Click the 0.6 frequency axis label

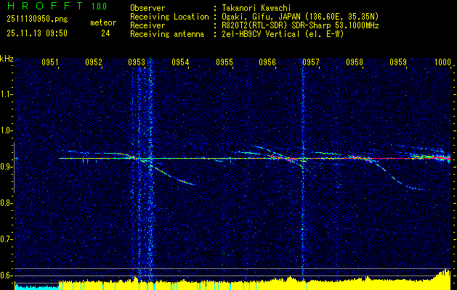pos(7,275)
